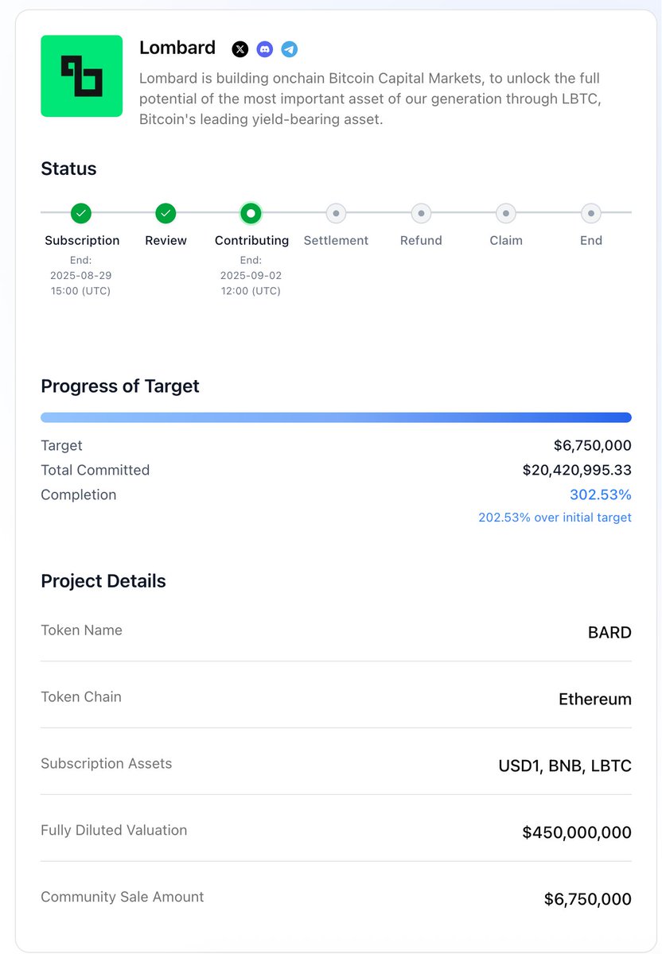Open Lombard's Discord icon
The image size is (662, 954).
pyautogui.click(x=265, y=49)
